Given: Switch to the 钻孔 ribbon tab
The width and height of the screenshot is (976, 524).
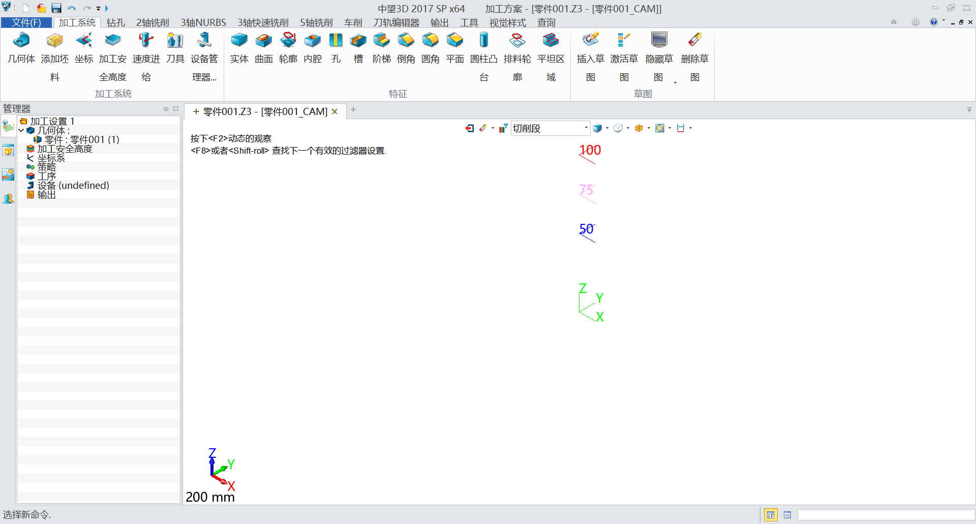Looking at the screenshot, I should (116, 22).
